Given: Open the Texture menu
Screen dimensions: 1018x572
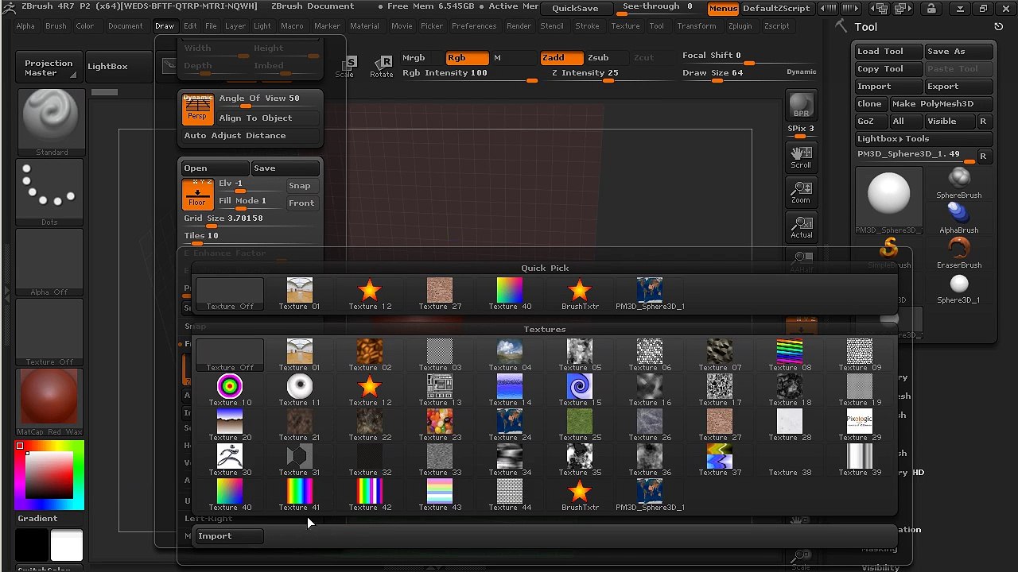Looking at the screenshot, I should pos(625,26).
